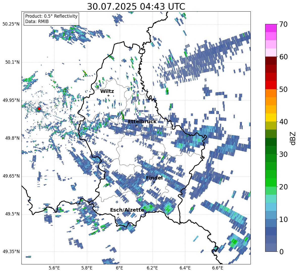Image resolution: width=299 pixels, height=273 pixels.
Task: Click the colorbar value 0
Action: 282,252
